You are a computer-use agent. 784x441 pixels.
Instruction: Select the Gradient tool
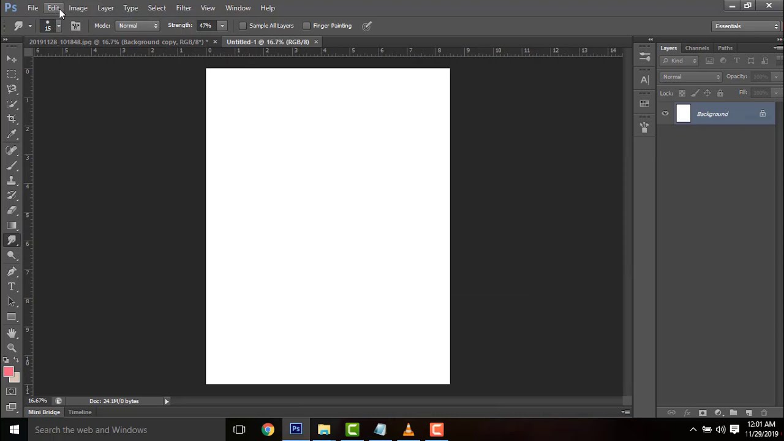12,226
